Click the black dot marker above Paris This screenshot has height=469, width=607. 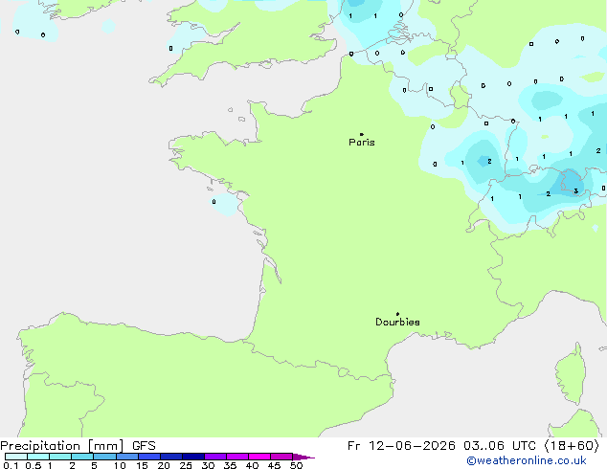click(362, 134)
